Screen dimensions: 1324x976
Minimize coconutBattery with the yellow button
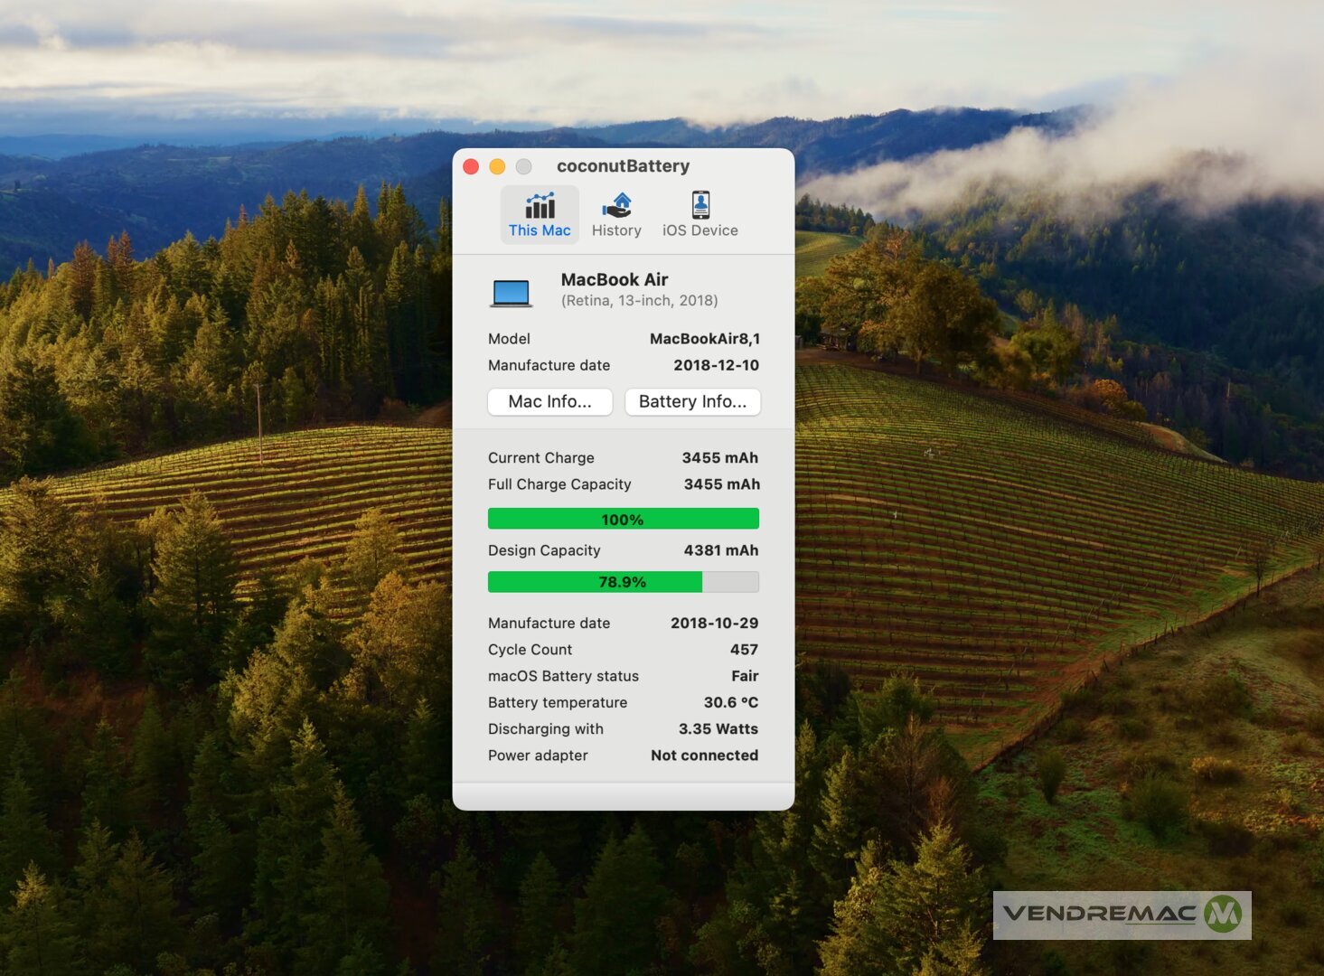click(497, 166)
